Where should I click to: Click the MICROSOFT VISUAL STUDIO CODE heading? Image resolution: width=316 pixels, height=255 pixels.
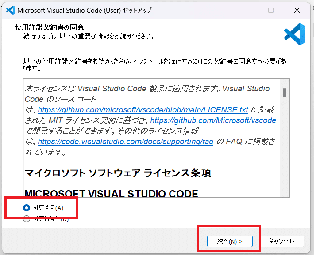(111, 193)
